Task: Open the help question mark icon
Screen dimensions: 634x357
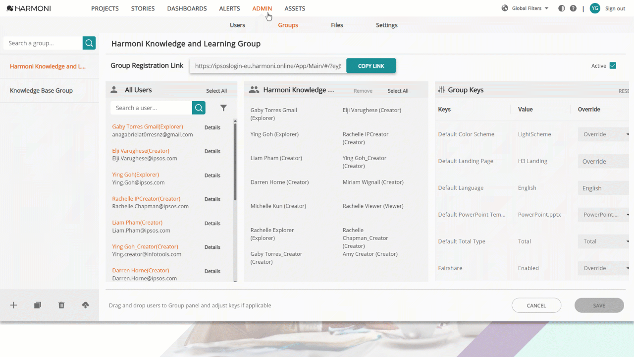Action: [573, 8]
